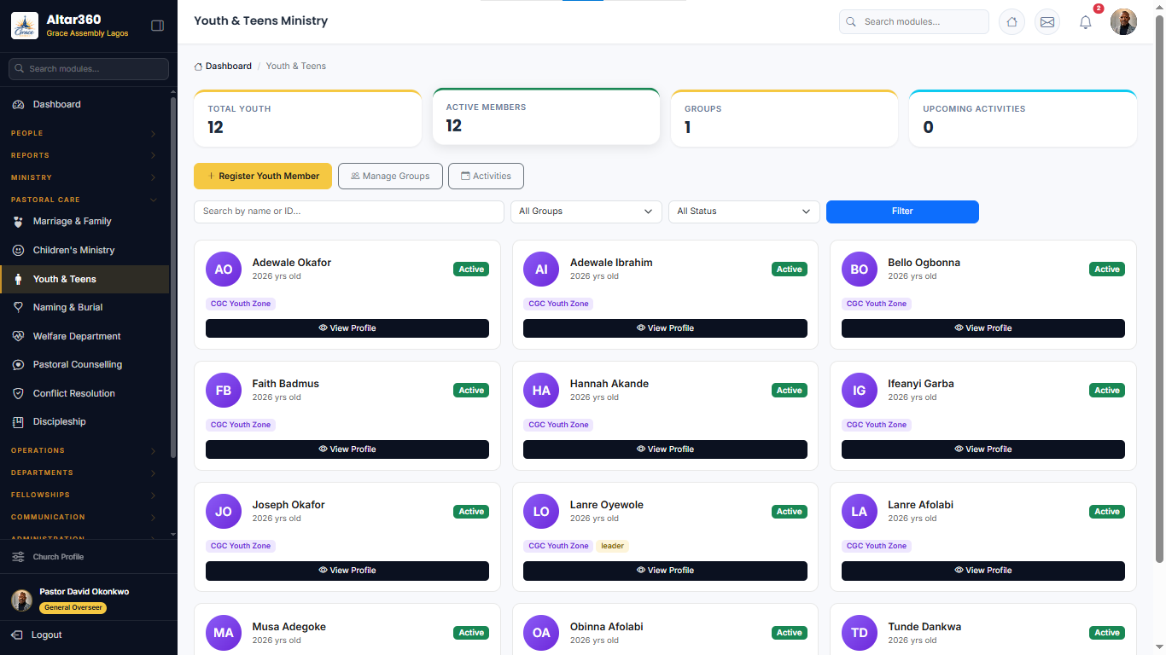1166x655 pixels.
Task: Open the All Groups dropdown
Action: click(x=586, y=212)
